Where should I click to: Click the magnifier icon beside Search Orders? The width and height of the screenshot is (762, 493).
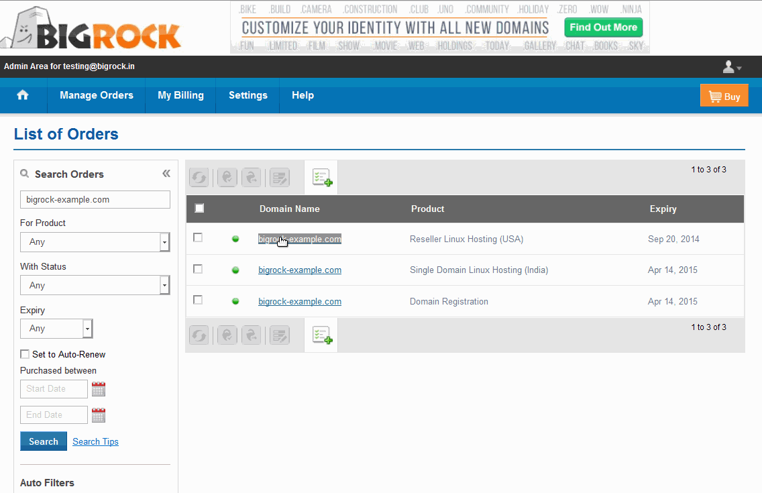point(24,174)
